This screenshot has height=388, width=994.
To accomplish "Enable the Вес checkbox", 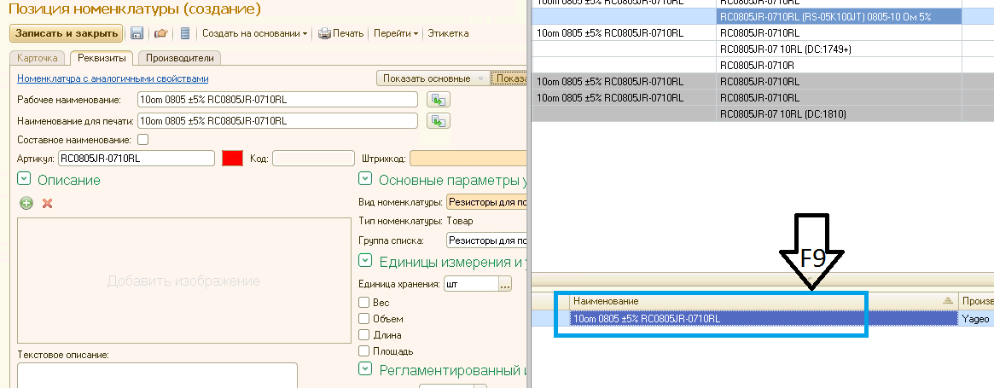I will (365, 303).
